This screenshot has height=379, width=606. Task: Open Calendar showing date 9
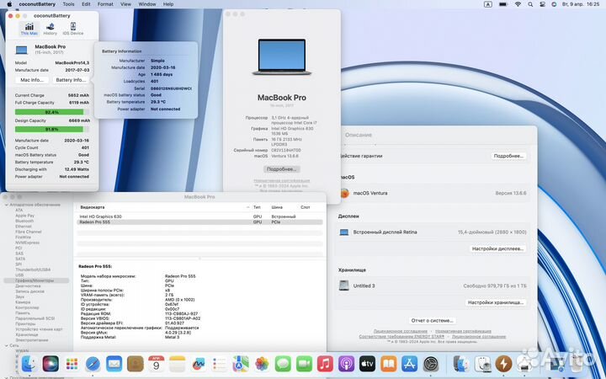pos(157,364)
